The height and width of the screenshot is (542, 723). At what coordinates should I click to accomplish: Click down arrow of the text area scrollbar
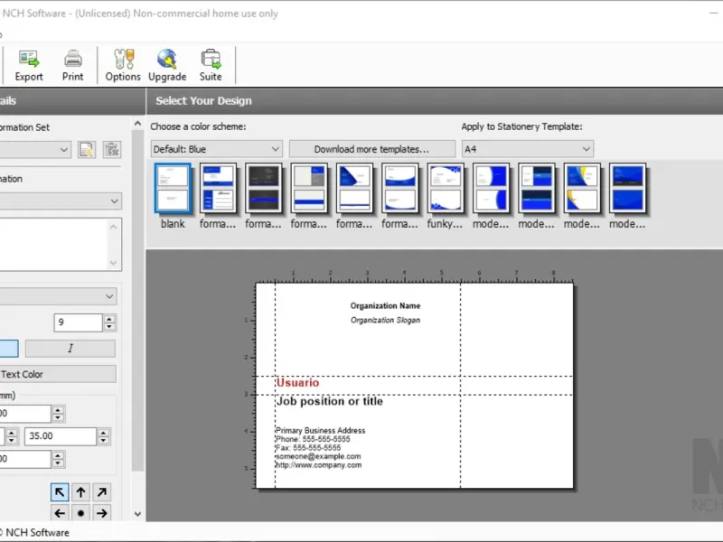coord(114,263)
